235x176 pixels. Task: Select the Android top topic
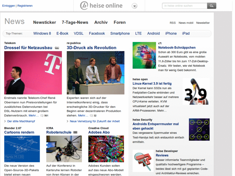[153, 33]
